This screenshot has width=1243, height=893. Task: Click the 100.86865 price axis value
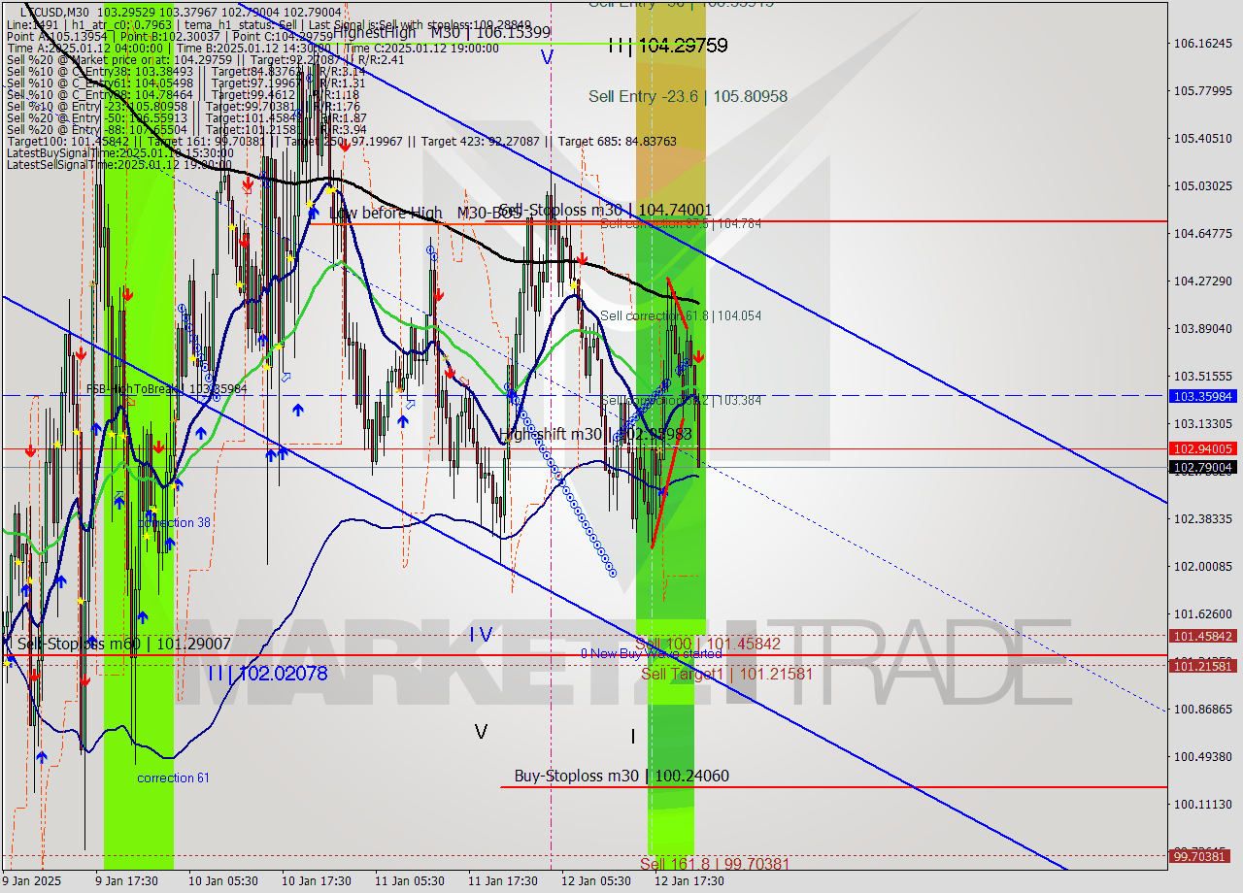(1202, 710)
